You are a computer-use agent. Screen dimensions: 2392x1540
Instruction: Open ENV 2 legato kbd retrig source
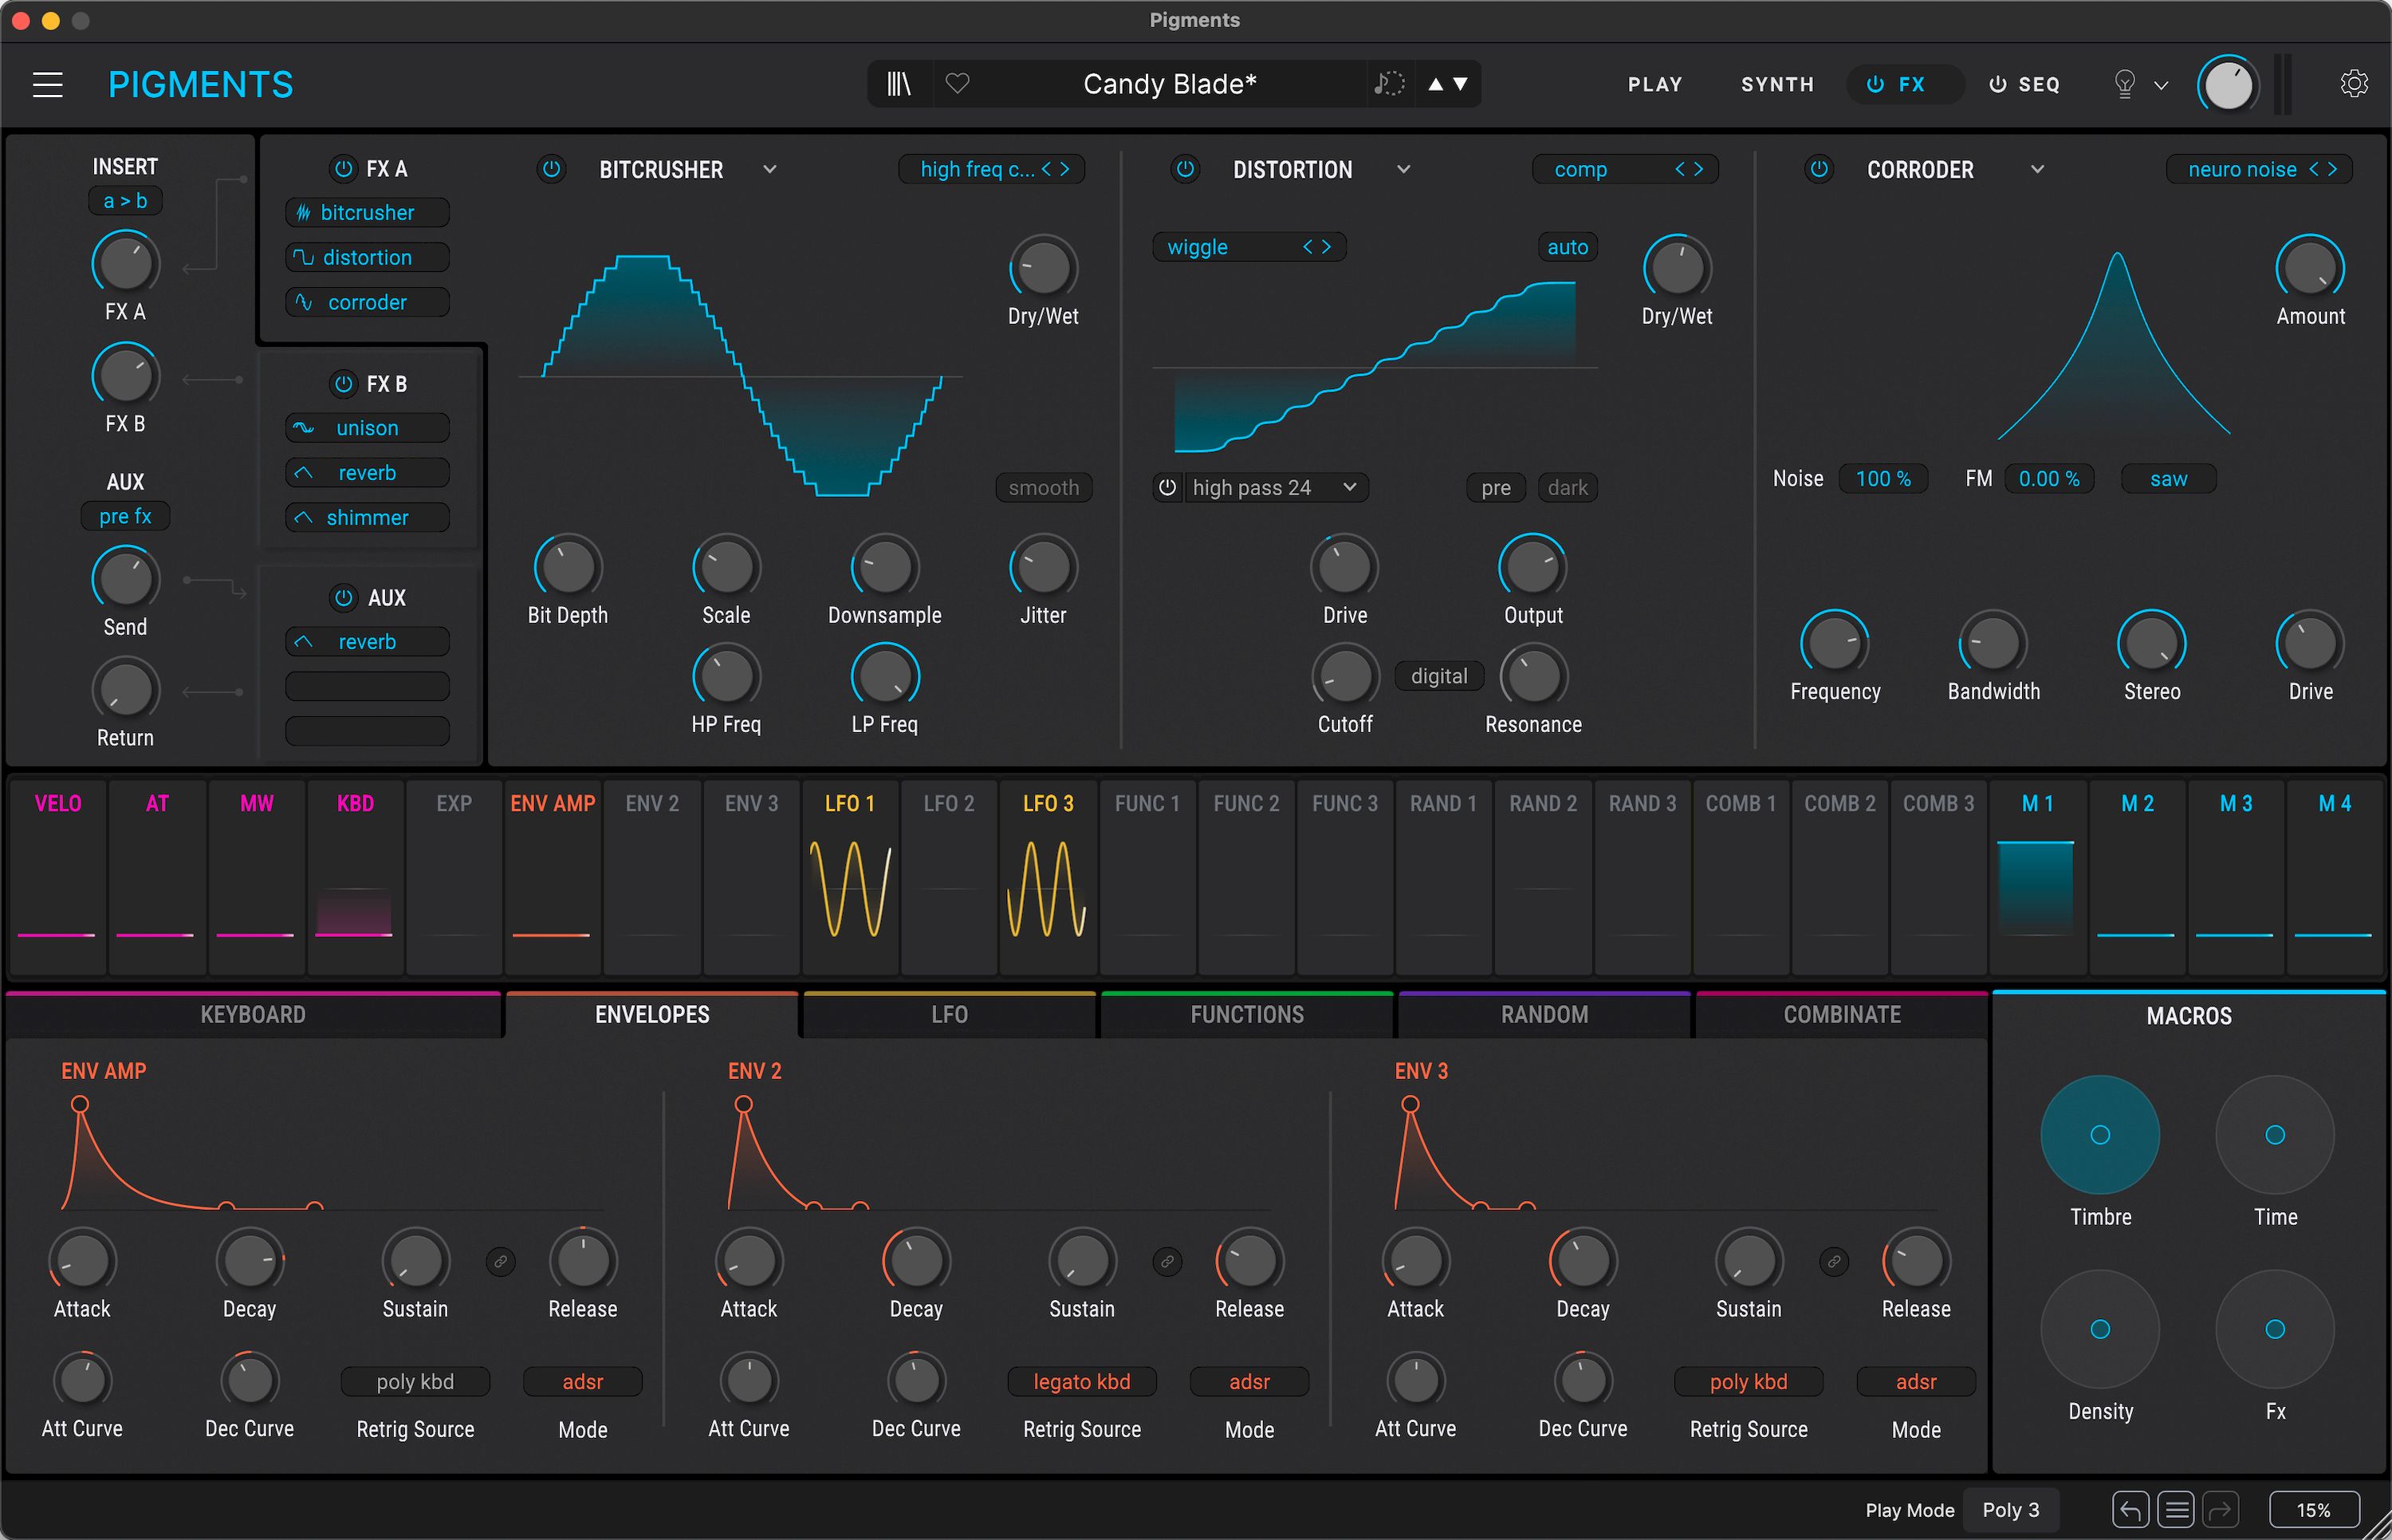[x=1081, y=1382]
